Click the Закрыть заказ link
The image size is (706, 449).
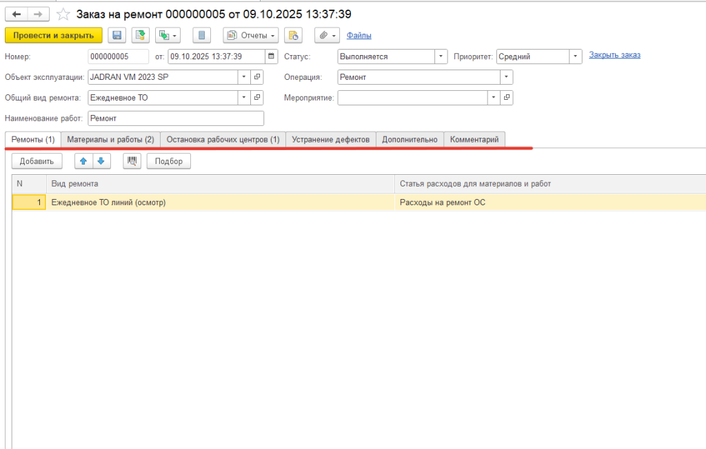(x=614, y=55)
